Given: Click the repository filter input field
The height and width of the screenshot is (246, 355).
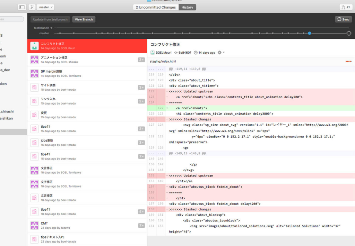Looking at the screenshot, I should pos(12,19).
